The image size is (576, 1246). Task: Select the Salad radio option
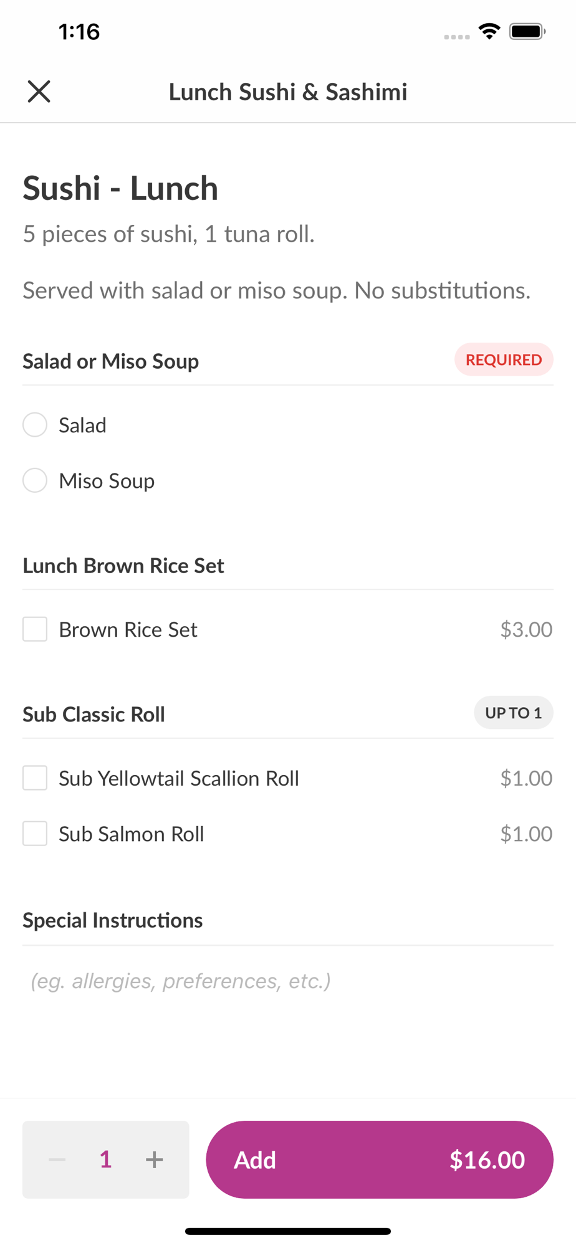click(x=35, y=425)
